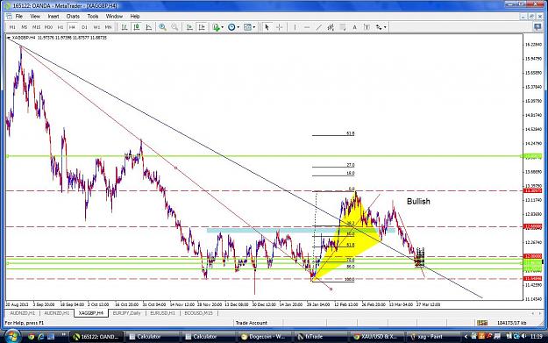The image size is (548, 343).
Task: Select the Fibonacci retracement tool
Action: click(343, 27)
